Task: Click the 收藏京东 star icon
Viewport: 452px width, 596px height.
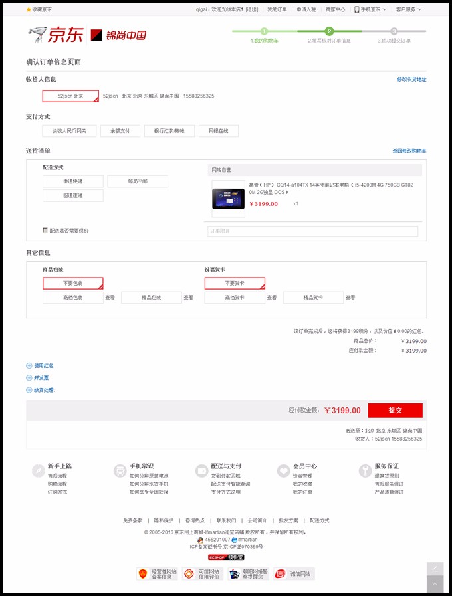Action: pyautogui.click(x=29, y=9)
